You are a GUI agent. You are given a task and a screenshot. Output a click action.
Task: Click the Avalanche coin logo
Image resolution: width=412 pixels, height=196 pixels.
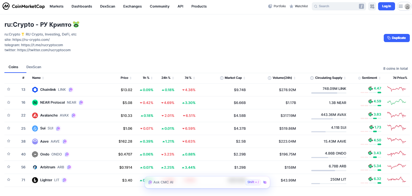click(35, 116)
